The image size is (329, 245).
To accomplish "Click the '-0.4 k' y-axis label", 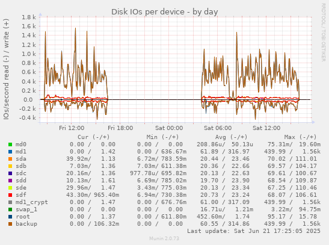I will coord(27,118).
